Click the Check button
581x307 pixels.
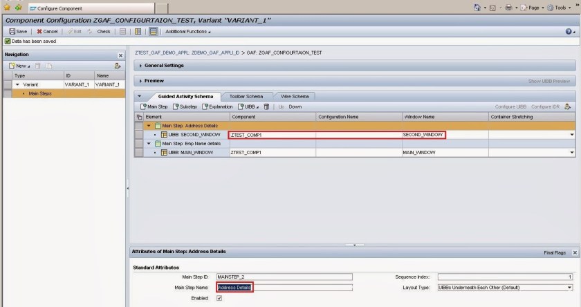[x=103, y=31]
